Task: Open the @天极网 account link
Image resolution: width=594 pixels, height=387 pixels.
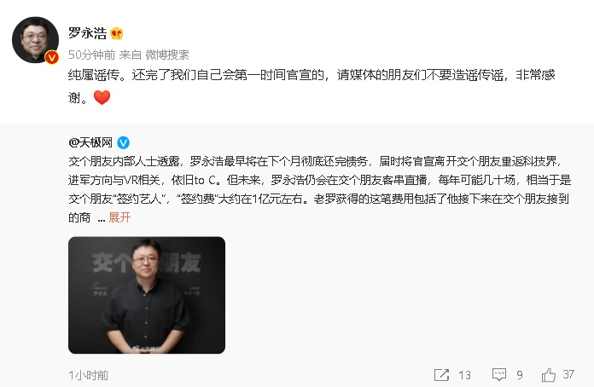Action: pyautogui.click(x=90, y=142)
